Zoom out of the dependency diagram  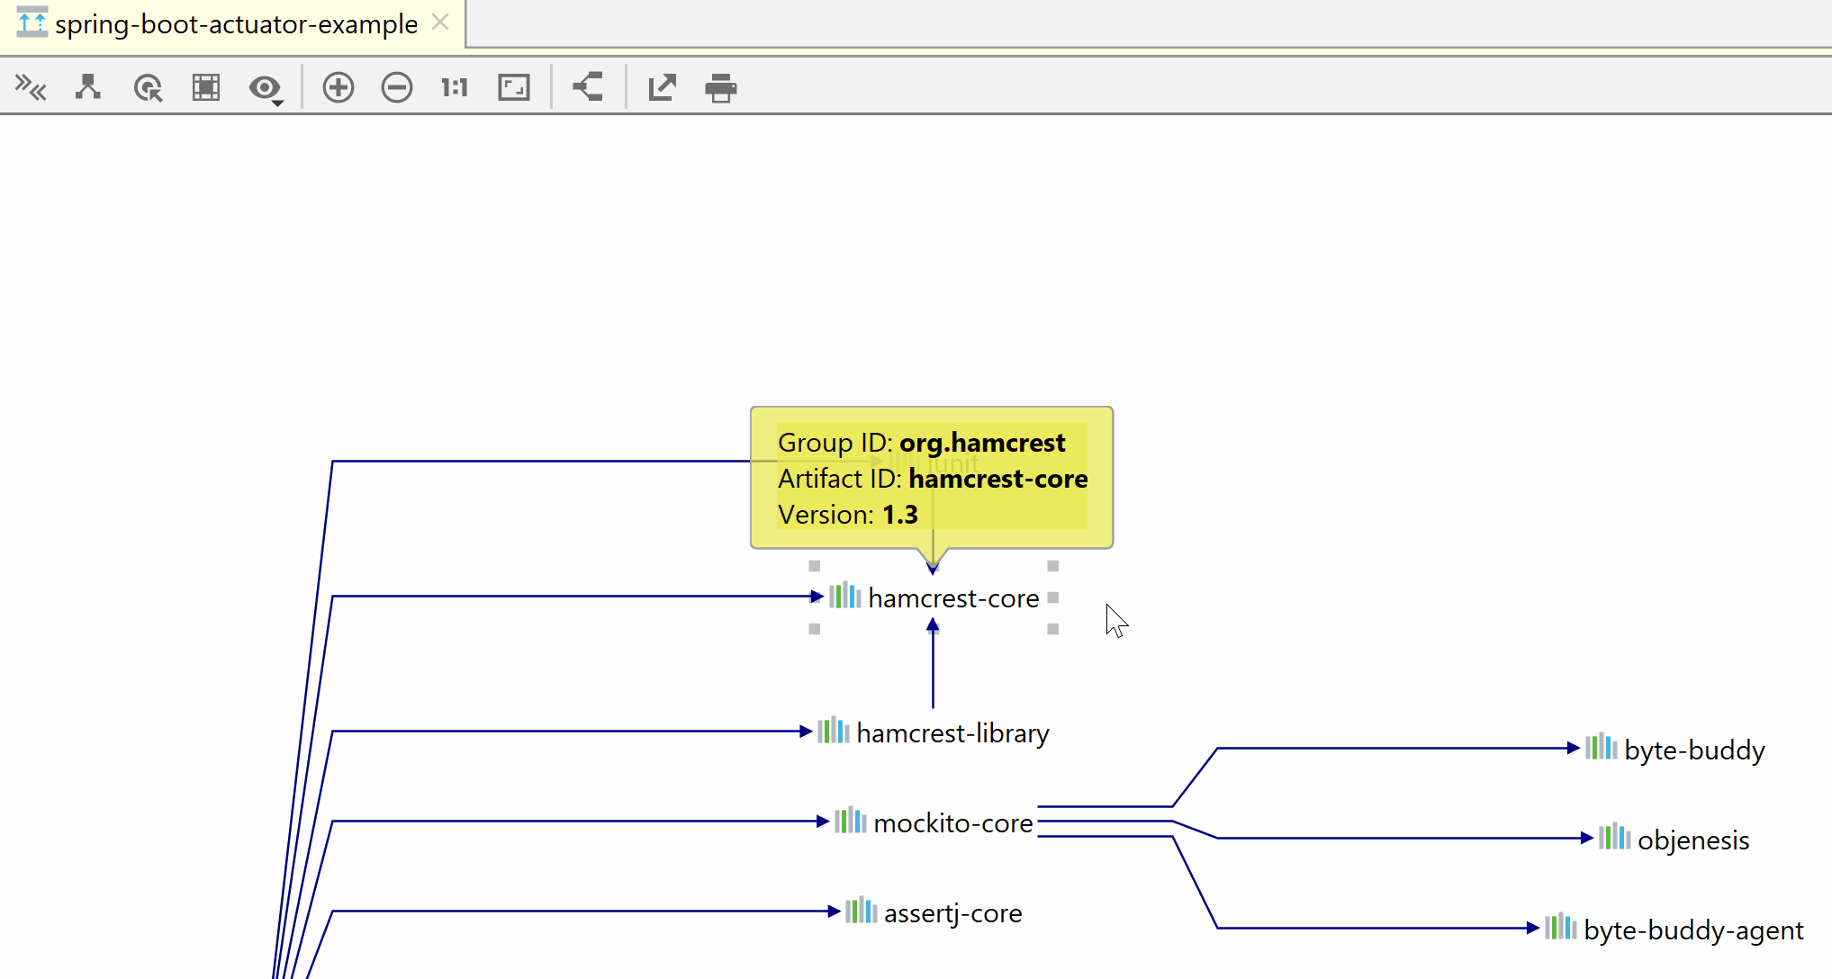[396, 87]
